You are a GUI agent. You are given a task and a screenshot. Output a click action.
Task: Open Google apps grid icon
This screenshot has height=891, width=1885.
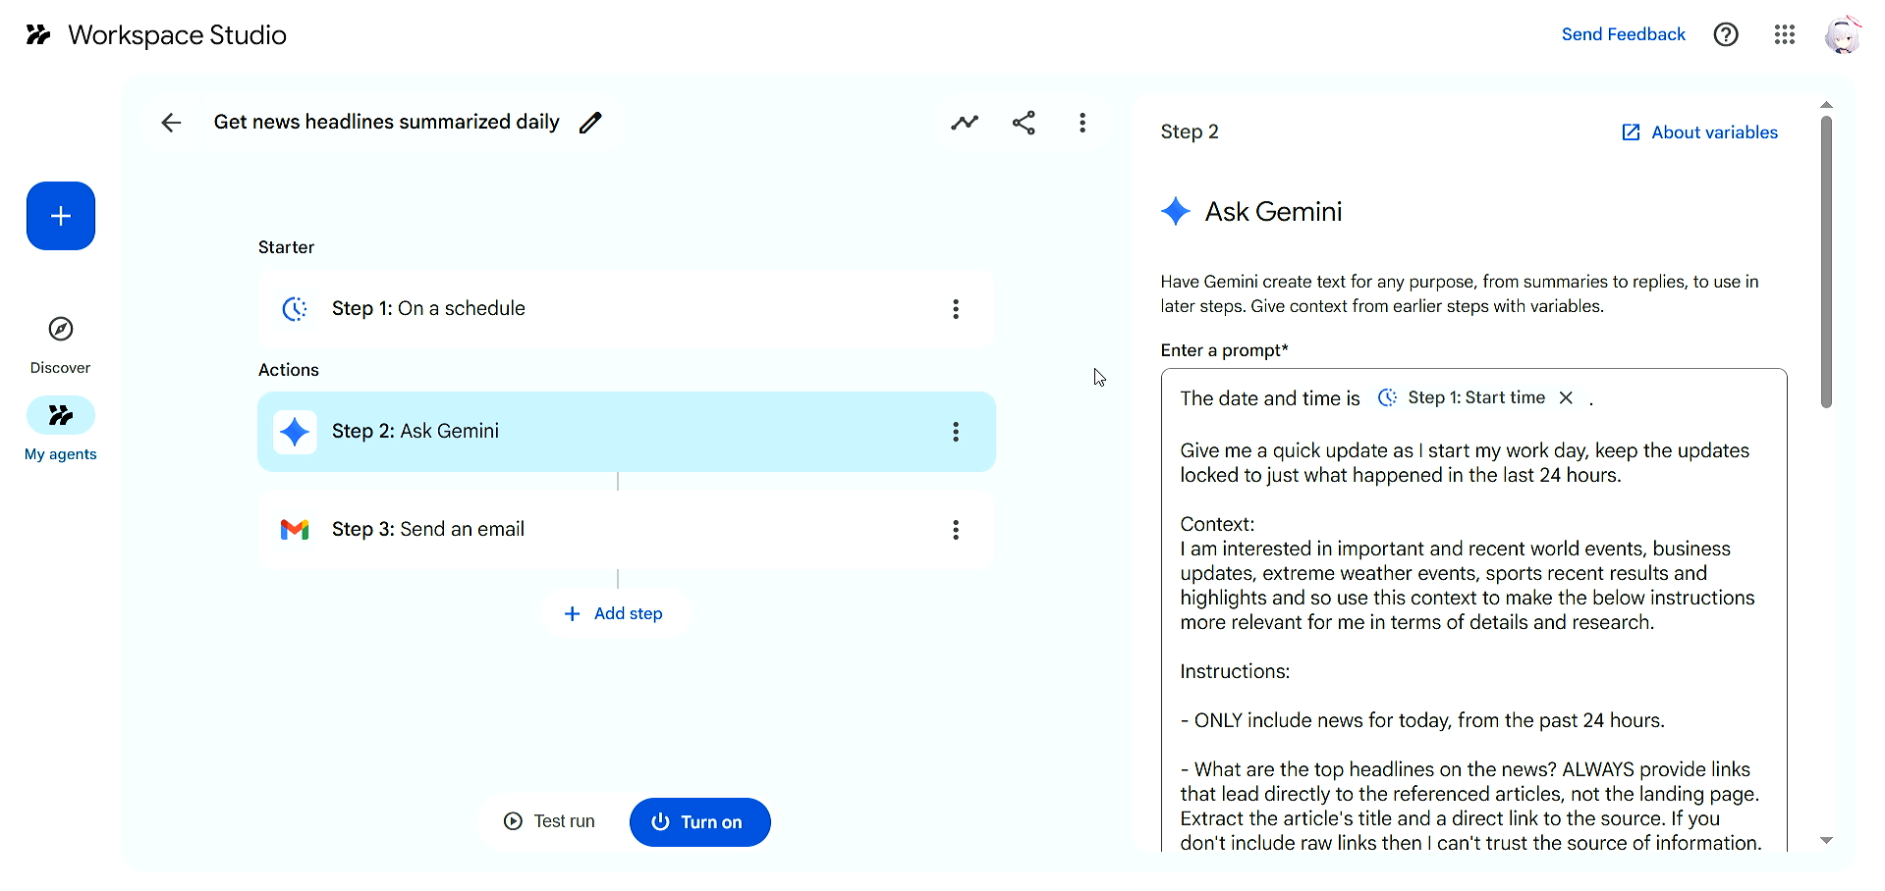tap(1784, 35)
